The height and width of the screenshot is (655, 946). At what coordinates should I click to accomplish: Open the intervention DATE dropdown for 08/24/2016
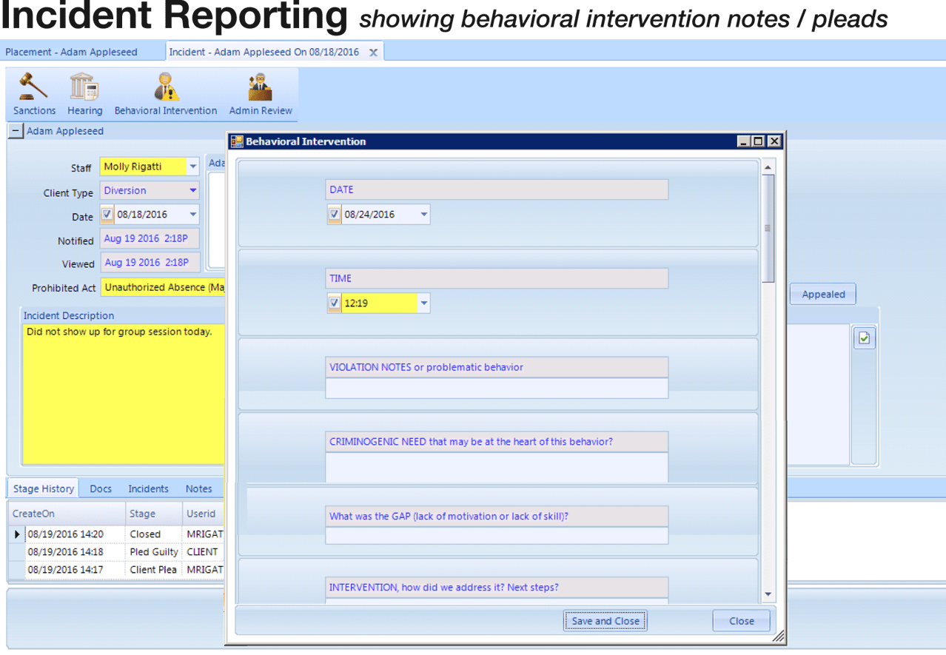pyautogui.click(x=423, y=214)
